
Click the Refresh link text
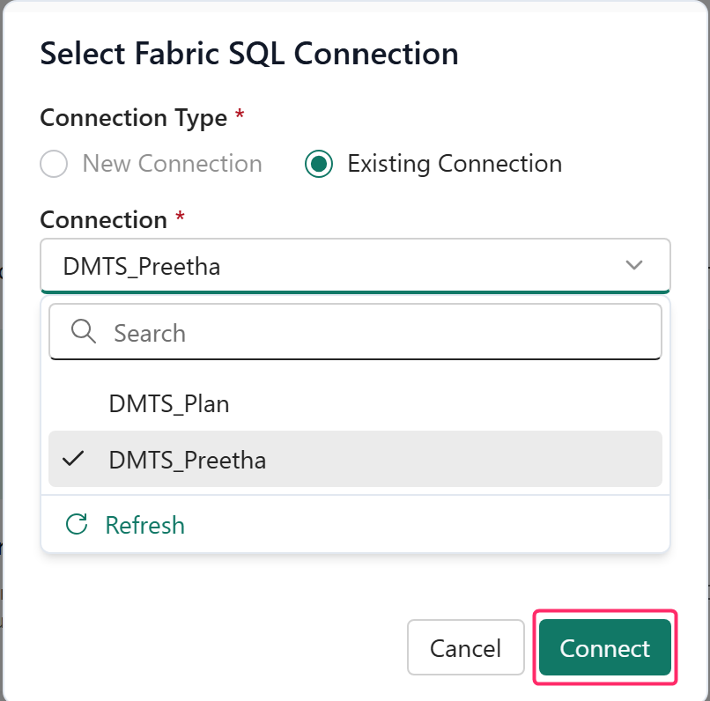(144, 526)
